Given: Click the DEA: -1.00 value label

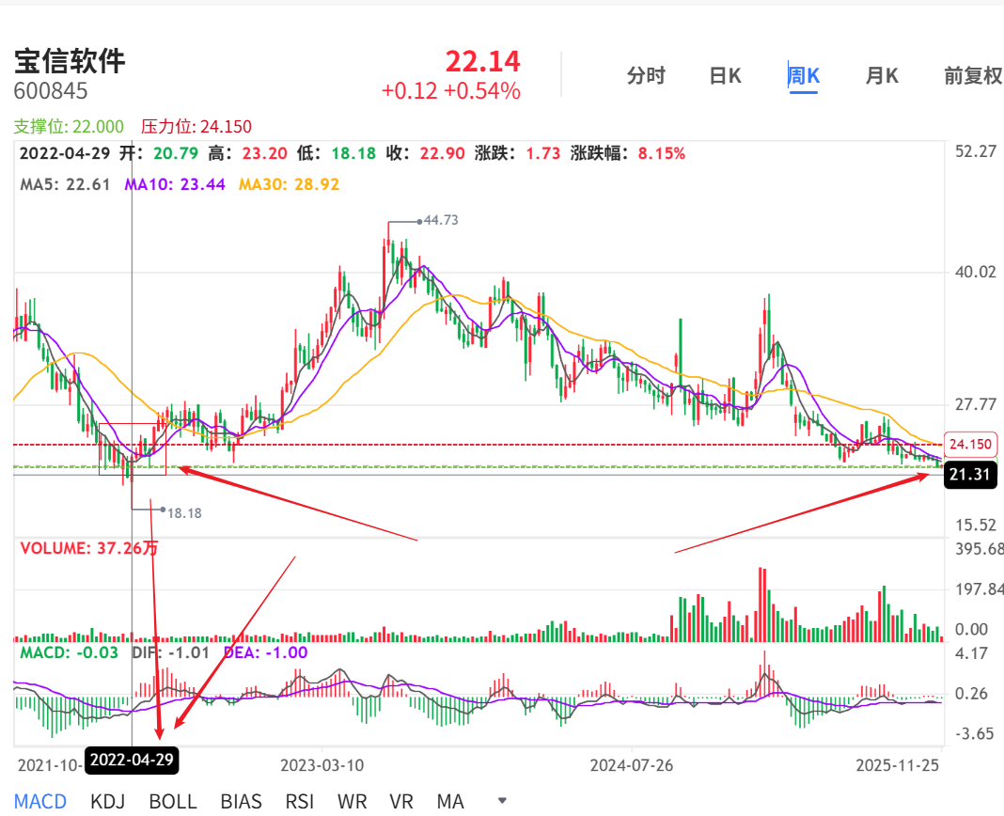Looking at the screenshot, I should (x=266, y=652).
